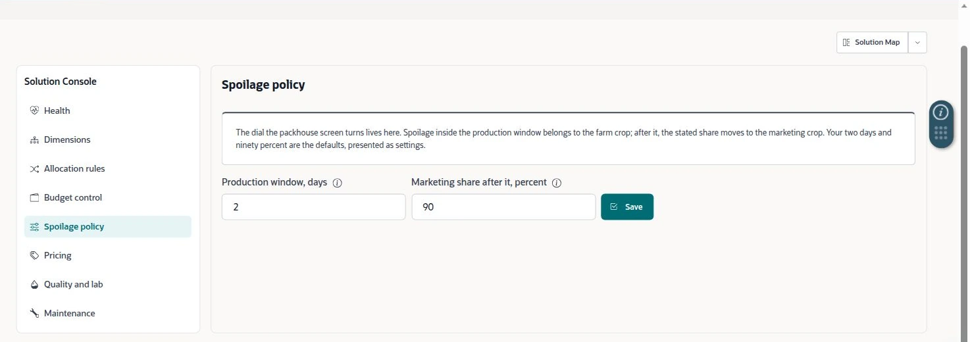Select Budget control in sidebar

tap(108, 197)
